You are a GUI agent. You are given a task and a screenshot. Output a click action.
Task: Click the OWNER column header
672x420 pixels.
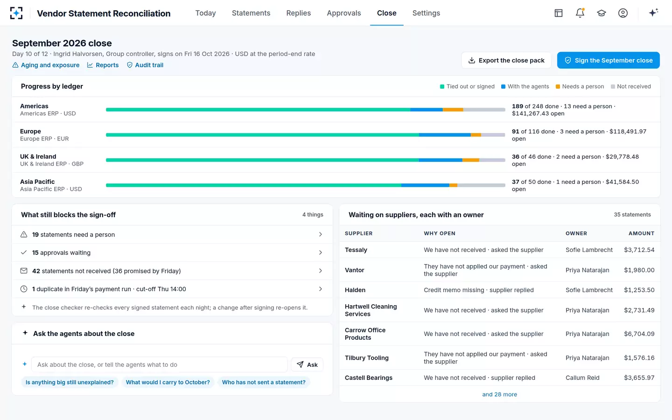(x=576, y=233)
